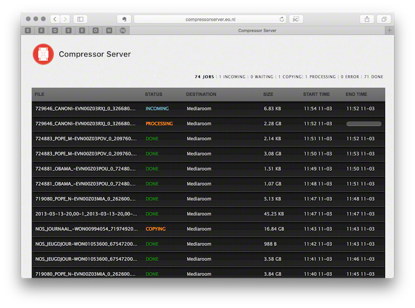Select the NOS_JOURNAAL file name

coord(86,229)
